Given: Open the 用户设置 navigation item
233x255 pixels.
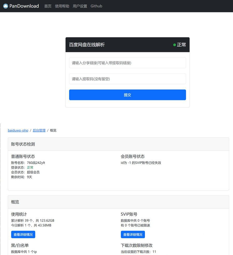Looking at the screenshot, I should [x=80, y=6].
